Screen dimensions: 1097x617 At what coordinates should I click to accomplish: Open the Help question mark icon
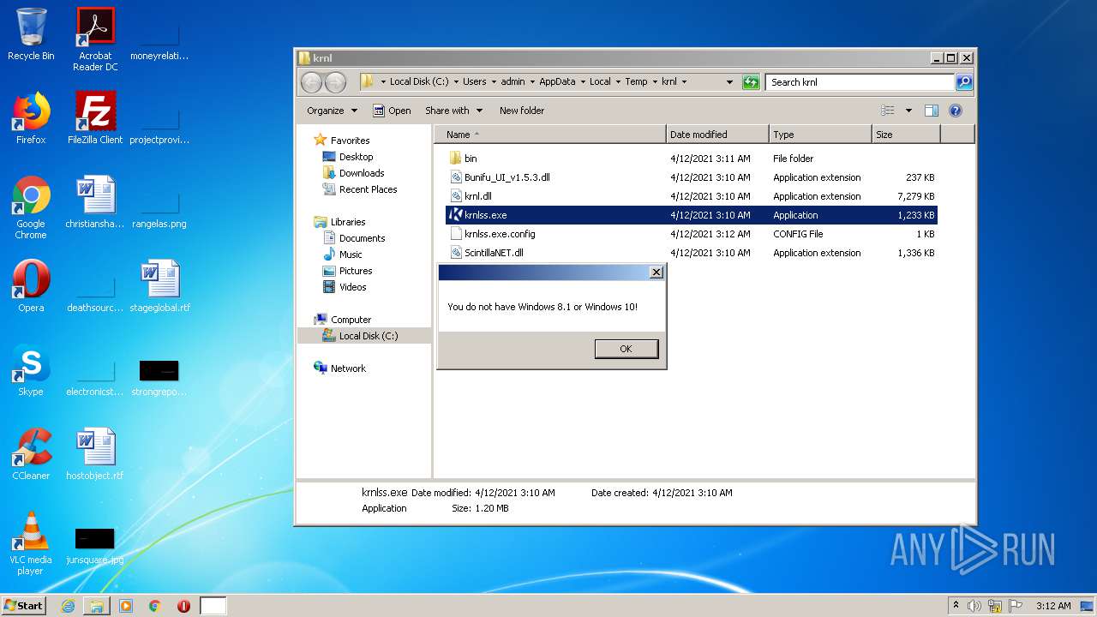956,111
